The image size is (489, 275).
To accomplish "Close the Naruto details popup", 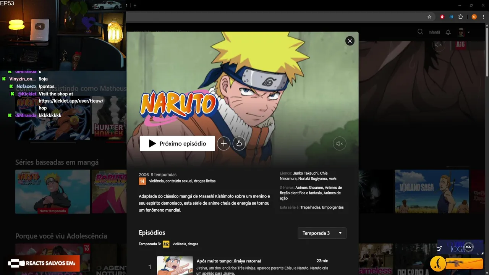I will (x=350, y=41).
